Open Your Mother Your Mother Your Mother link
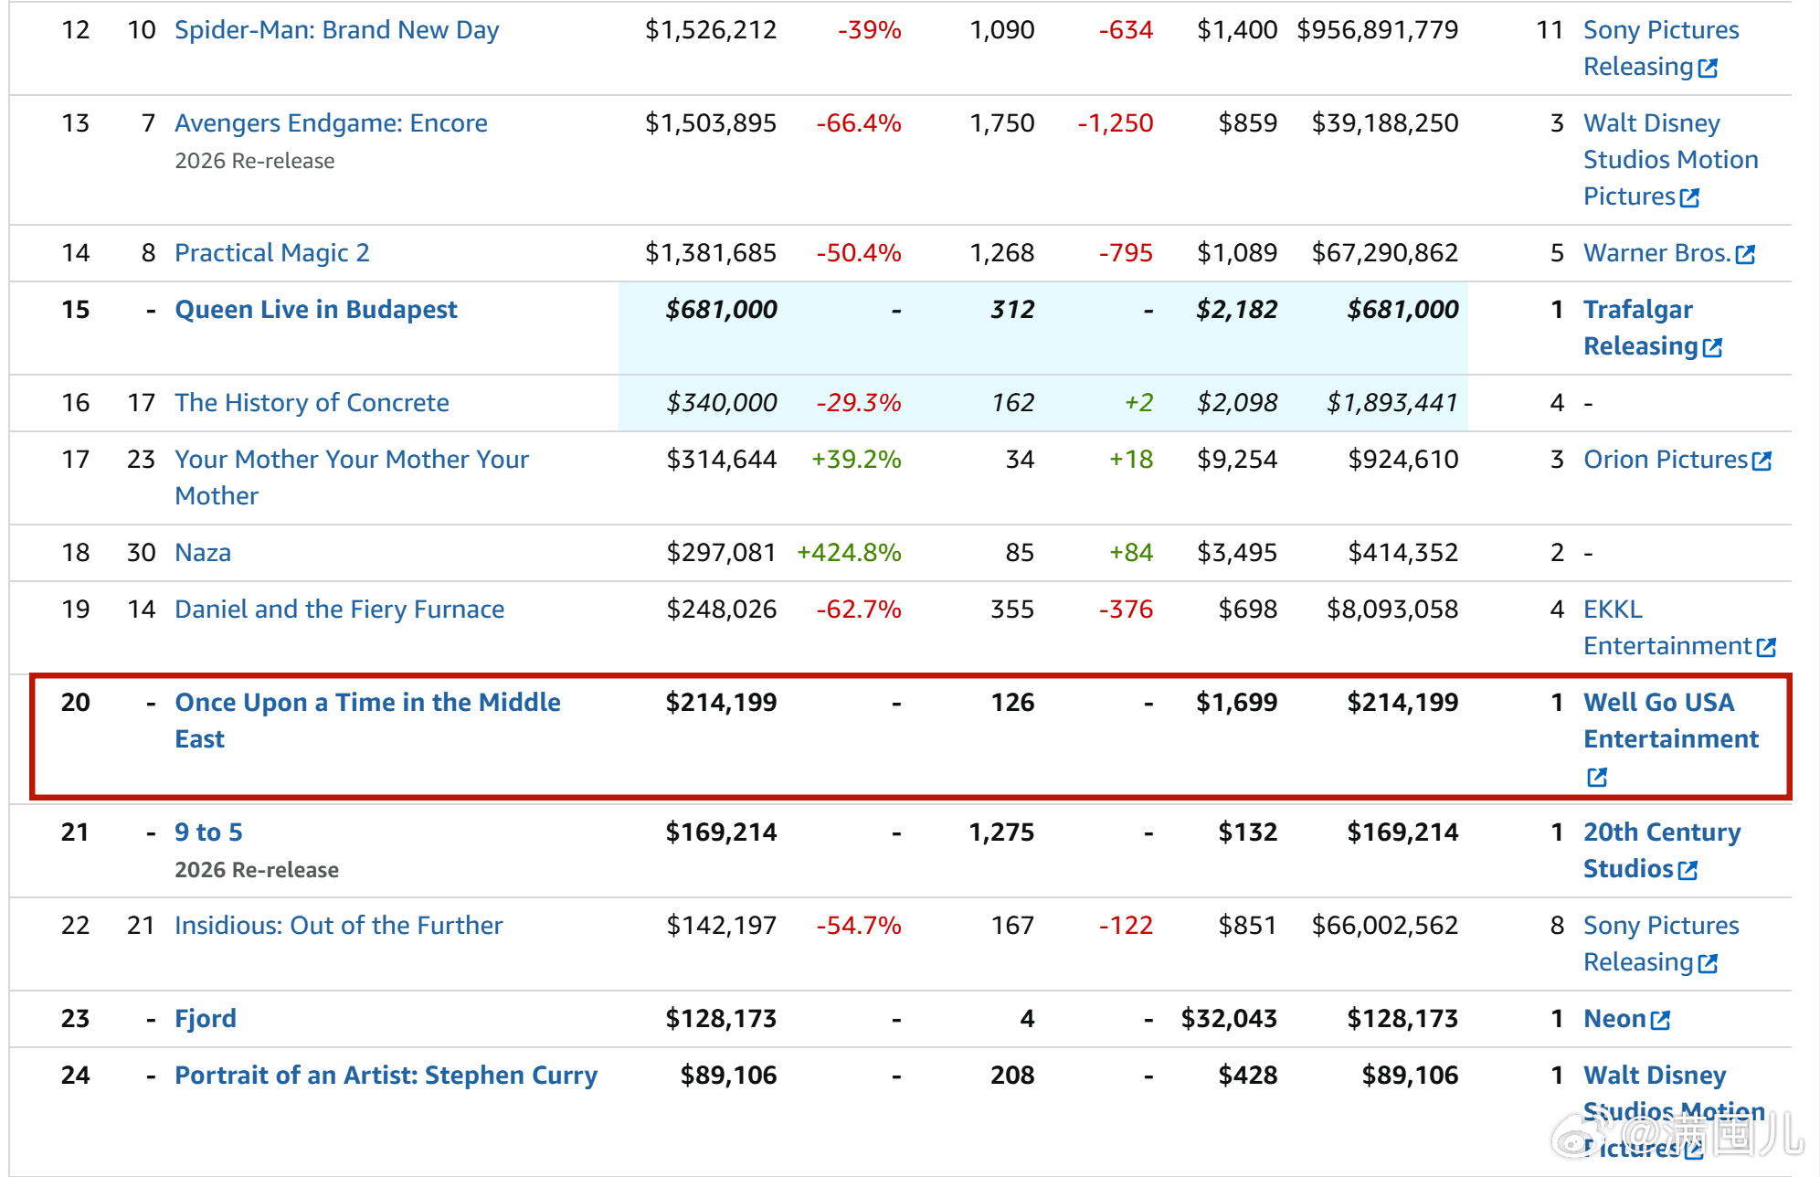The height and width of the screenshot is (1177, 1820). (352, 477)
